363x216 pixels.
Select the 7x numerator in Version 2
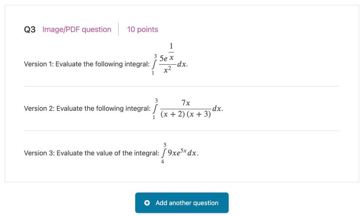pos(186,103)
